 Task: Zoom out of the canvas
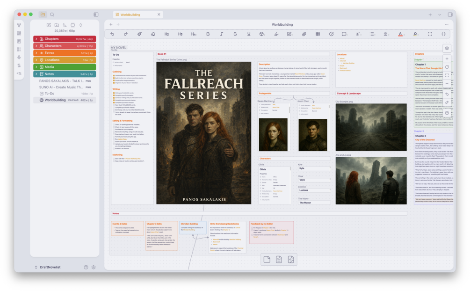447,84
